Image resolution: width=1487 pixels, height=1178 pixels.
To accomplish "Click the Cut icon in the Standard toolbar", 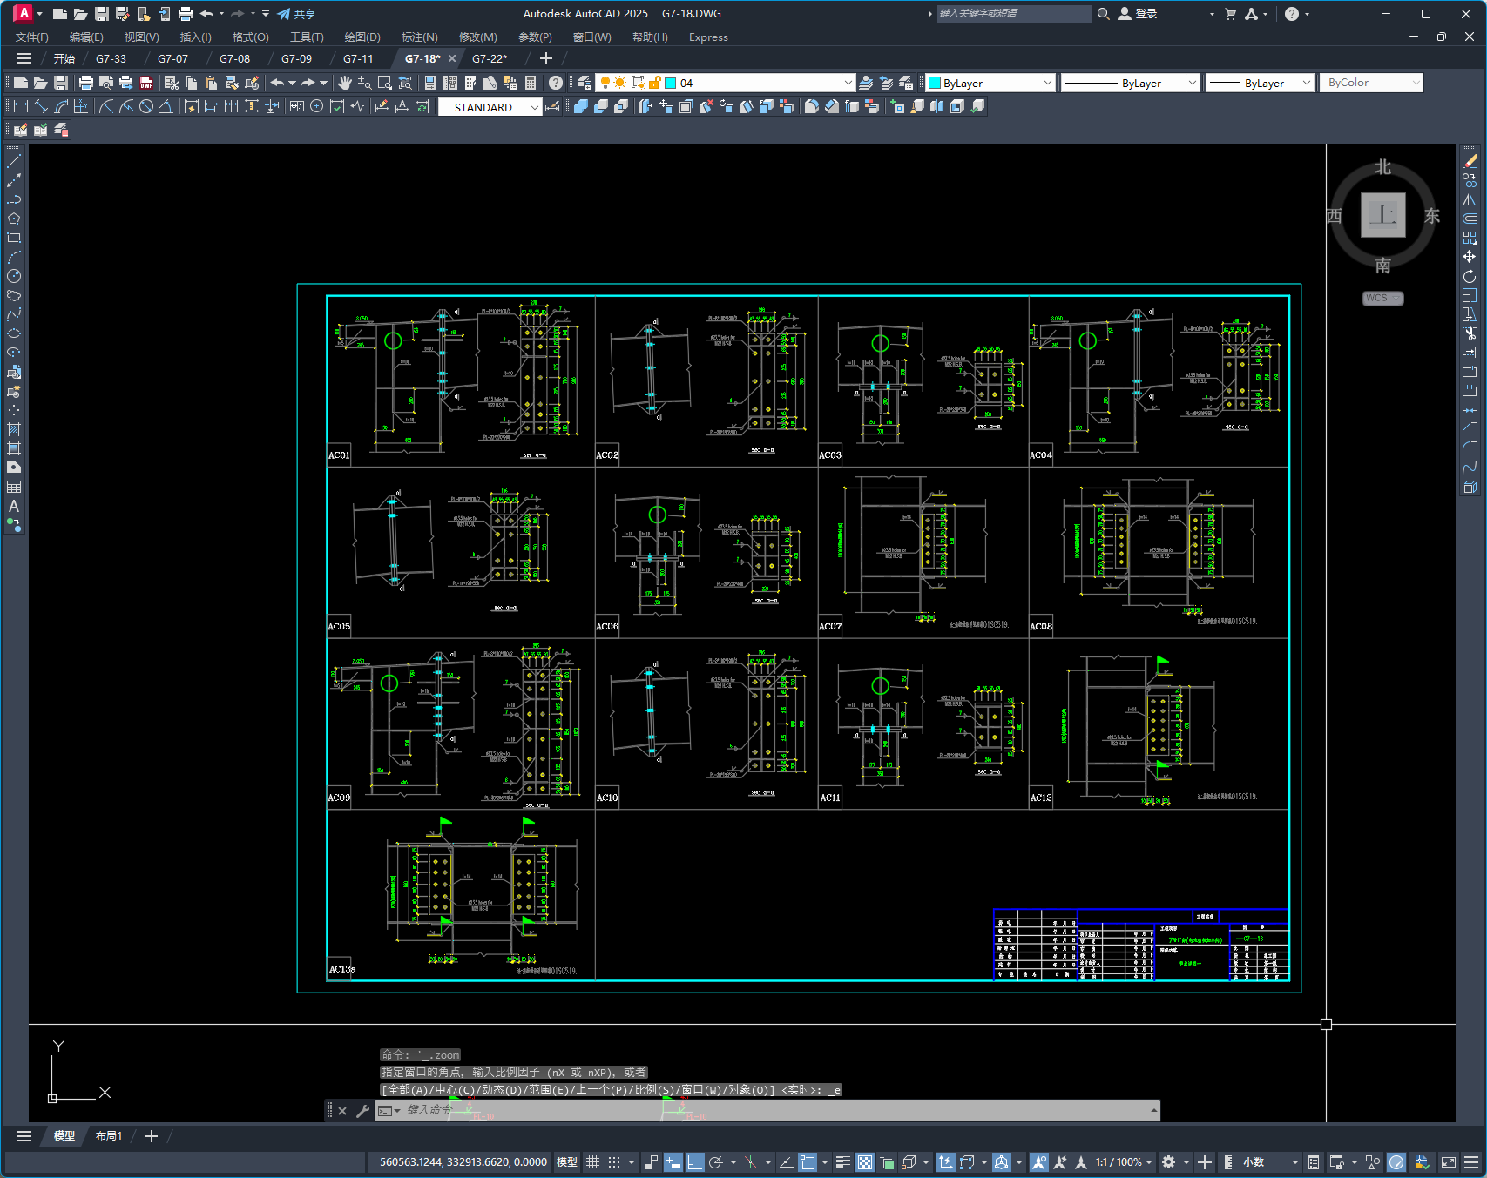I will (172, 83).
